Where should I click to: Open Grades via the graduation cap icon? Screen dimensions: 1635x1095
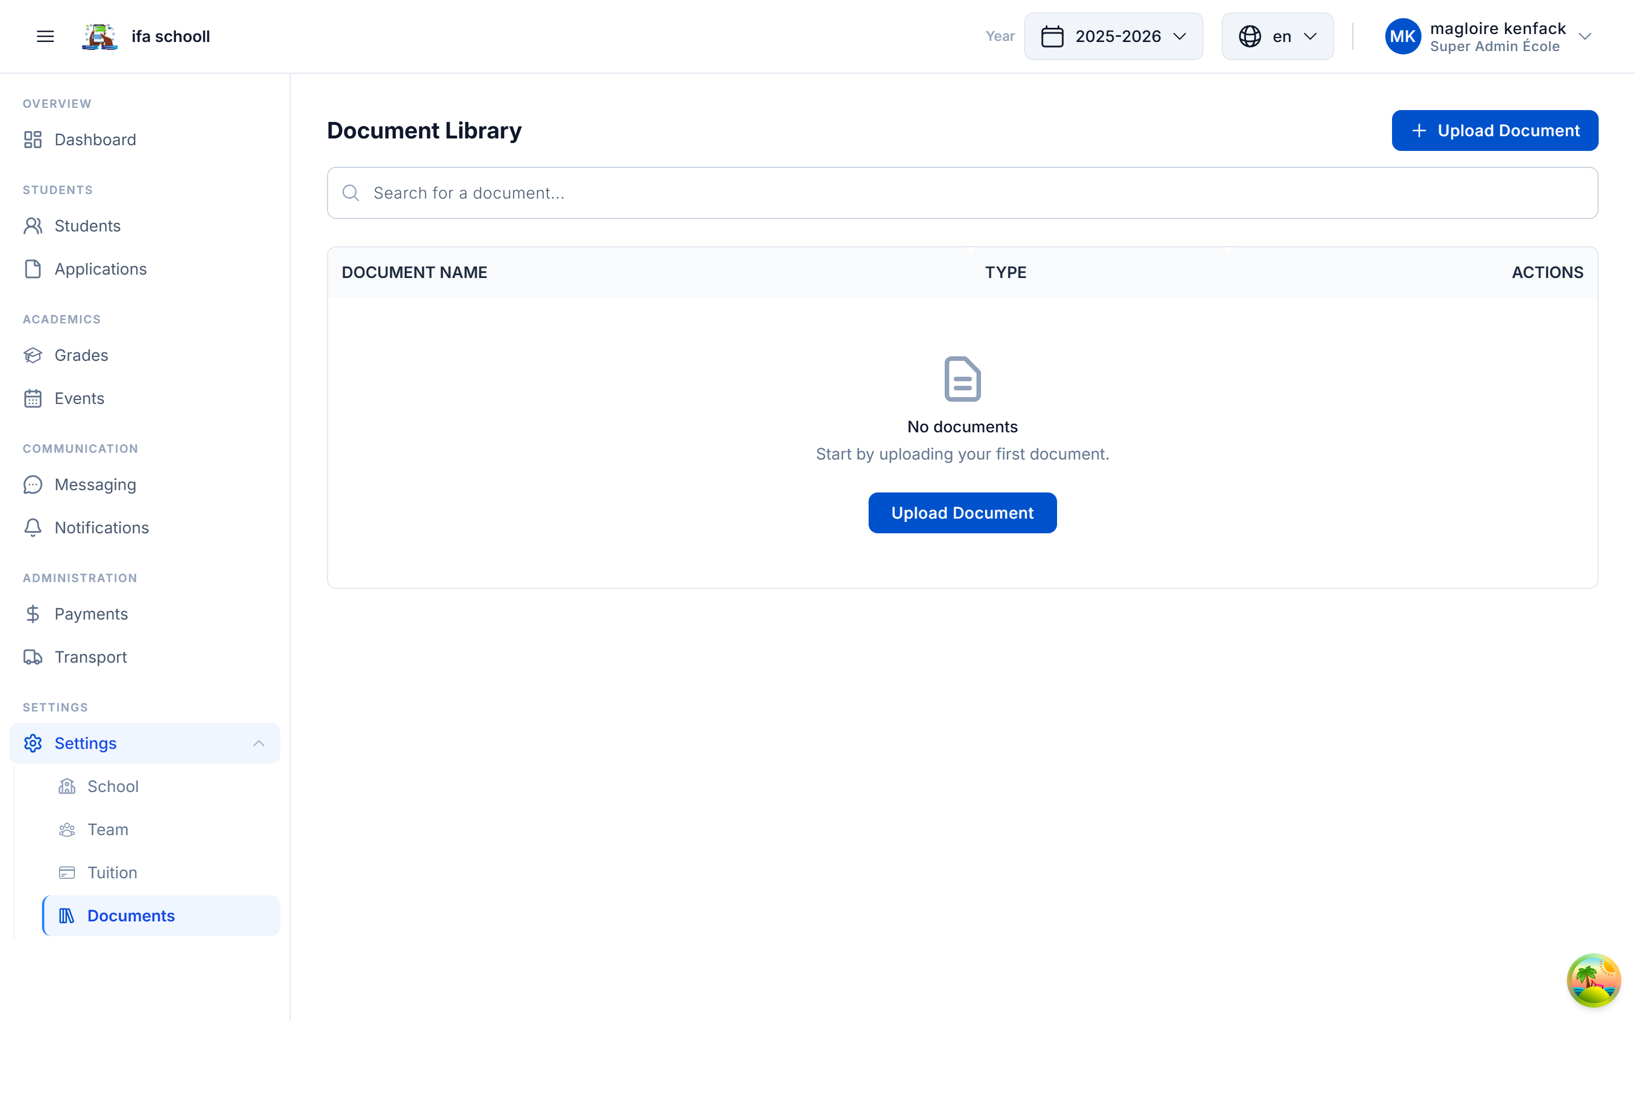click(33, 355)
